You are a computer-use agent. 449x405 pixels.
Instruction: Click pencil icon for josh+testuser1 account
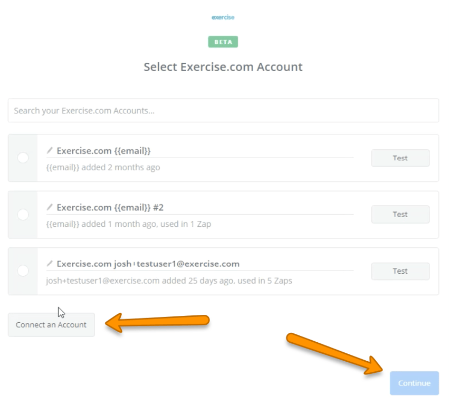pos(50,263)
